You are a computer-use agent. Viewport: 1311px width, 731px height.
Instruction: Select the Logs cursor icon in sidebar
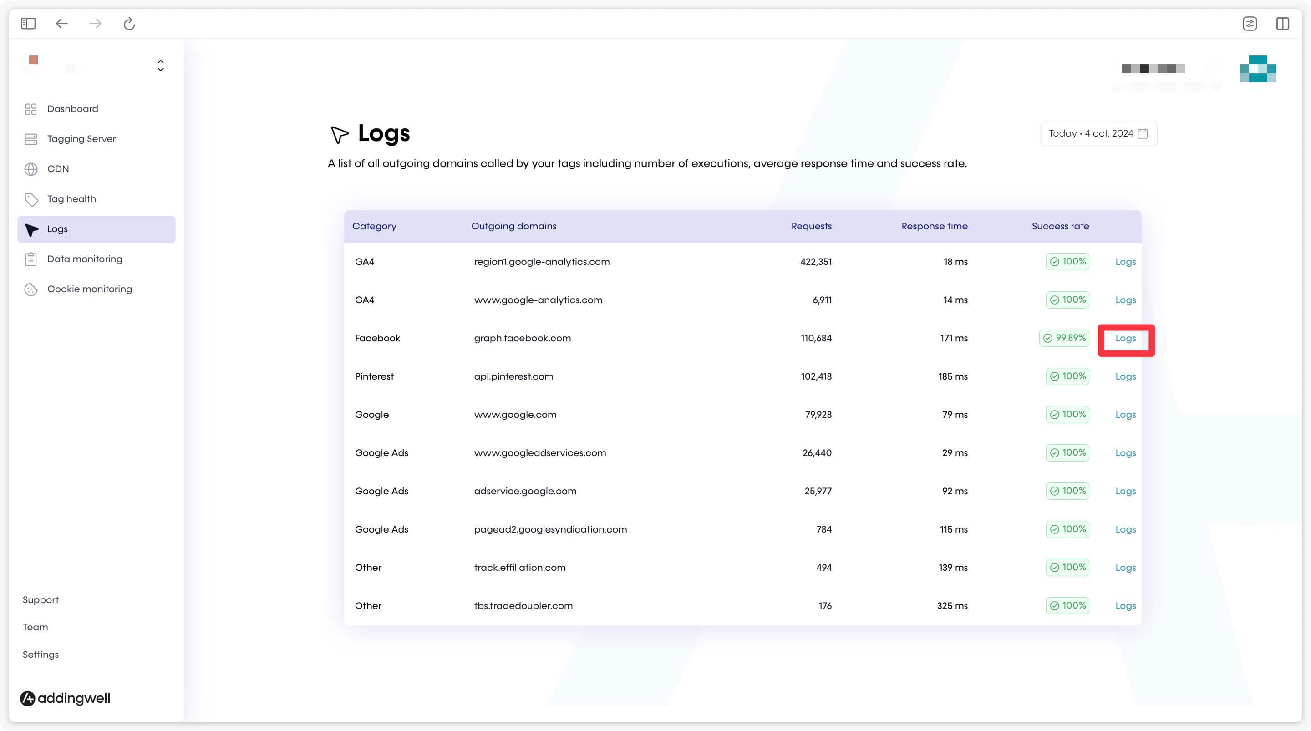[x=31, y=229]
